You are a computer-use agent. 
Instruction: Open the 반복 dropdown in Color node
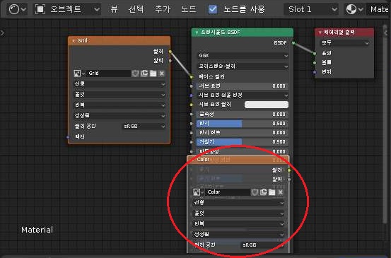coord(238,224)
